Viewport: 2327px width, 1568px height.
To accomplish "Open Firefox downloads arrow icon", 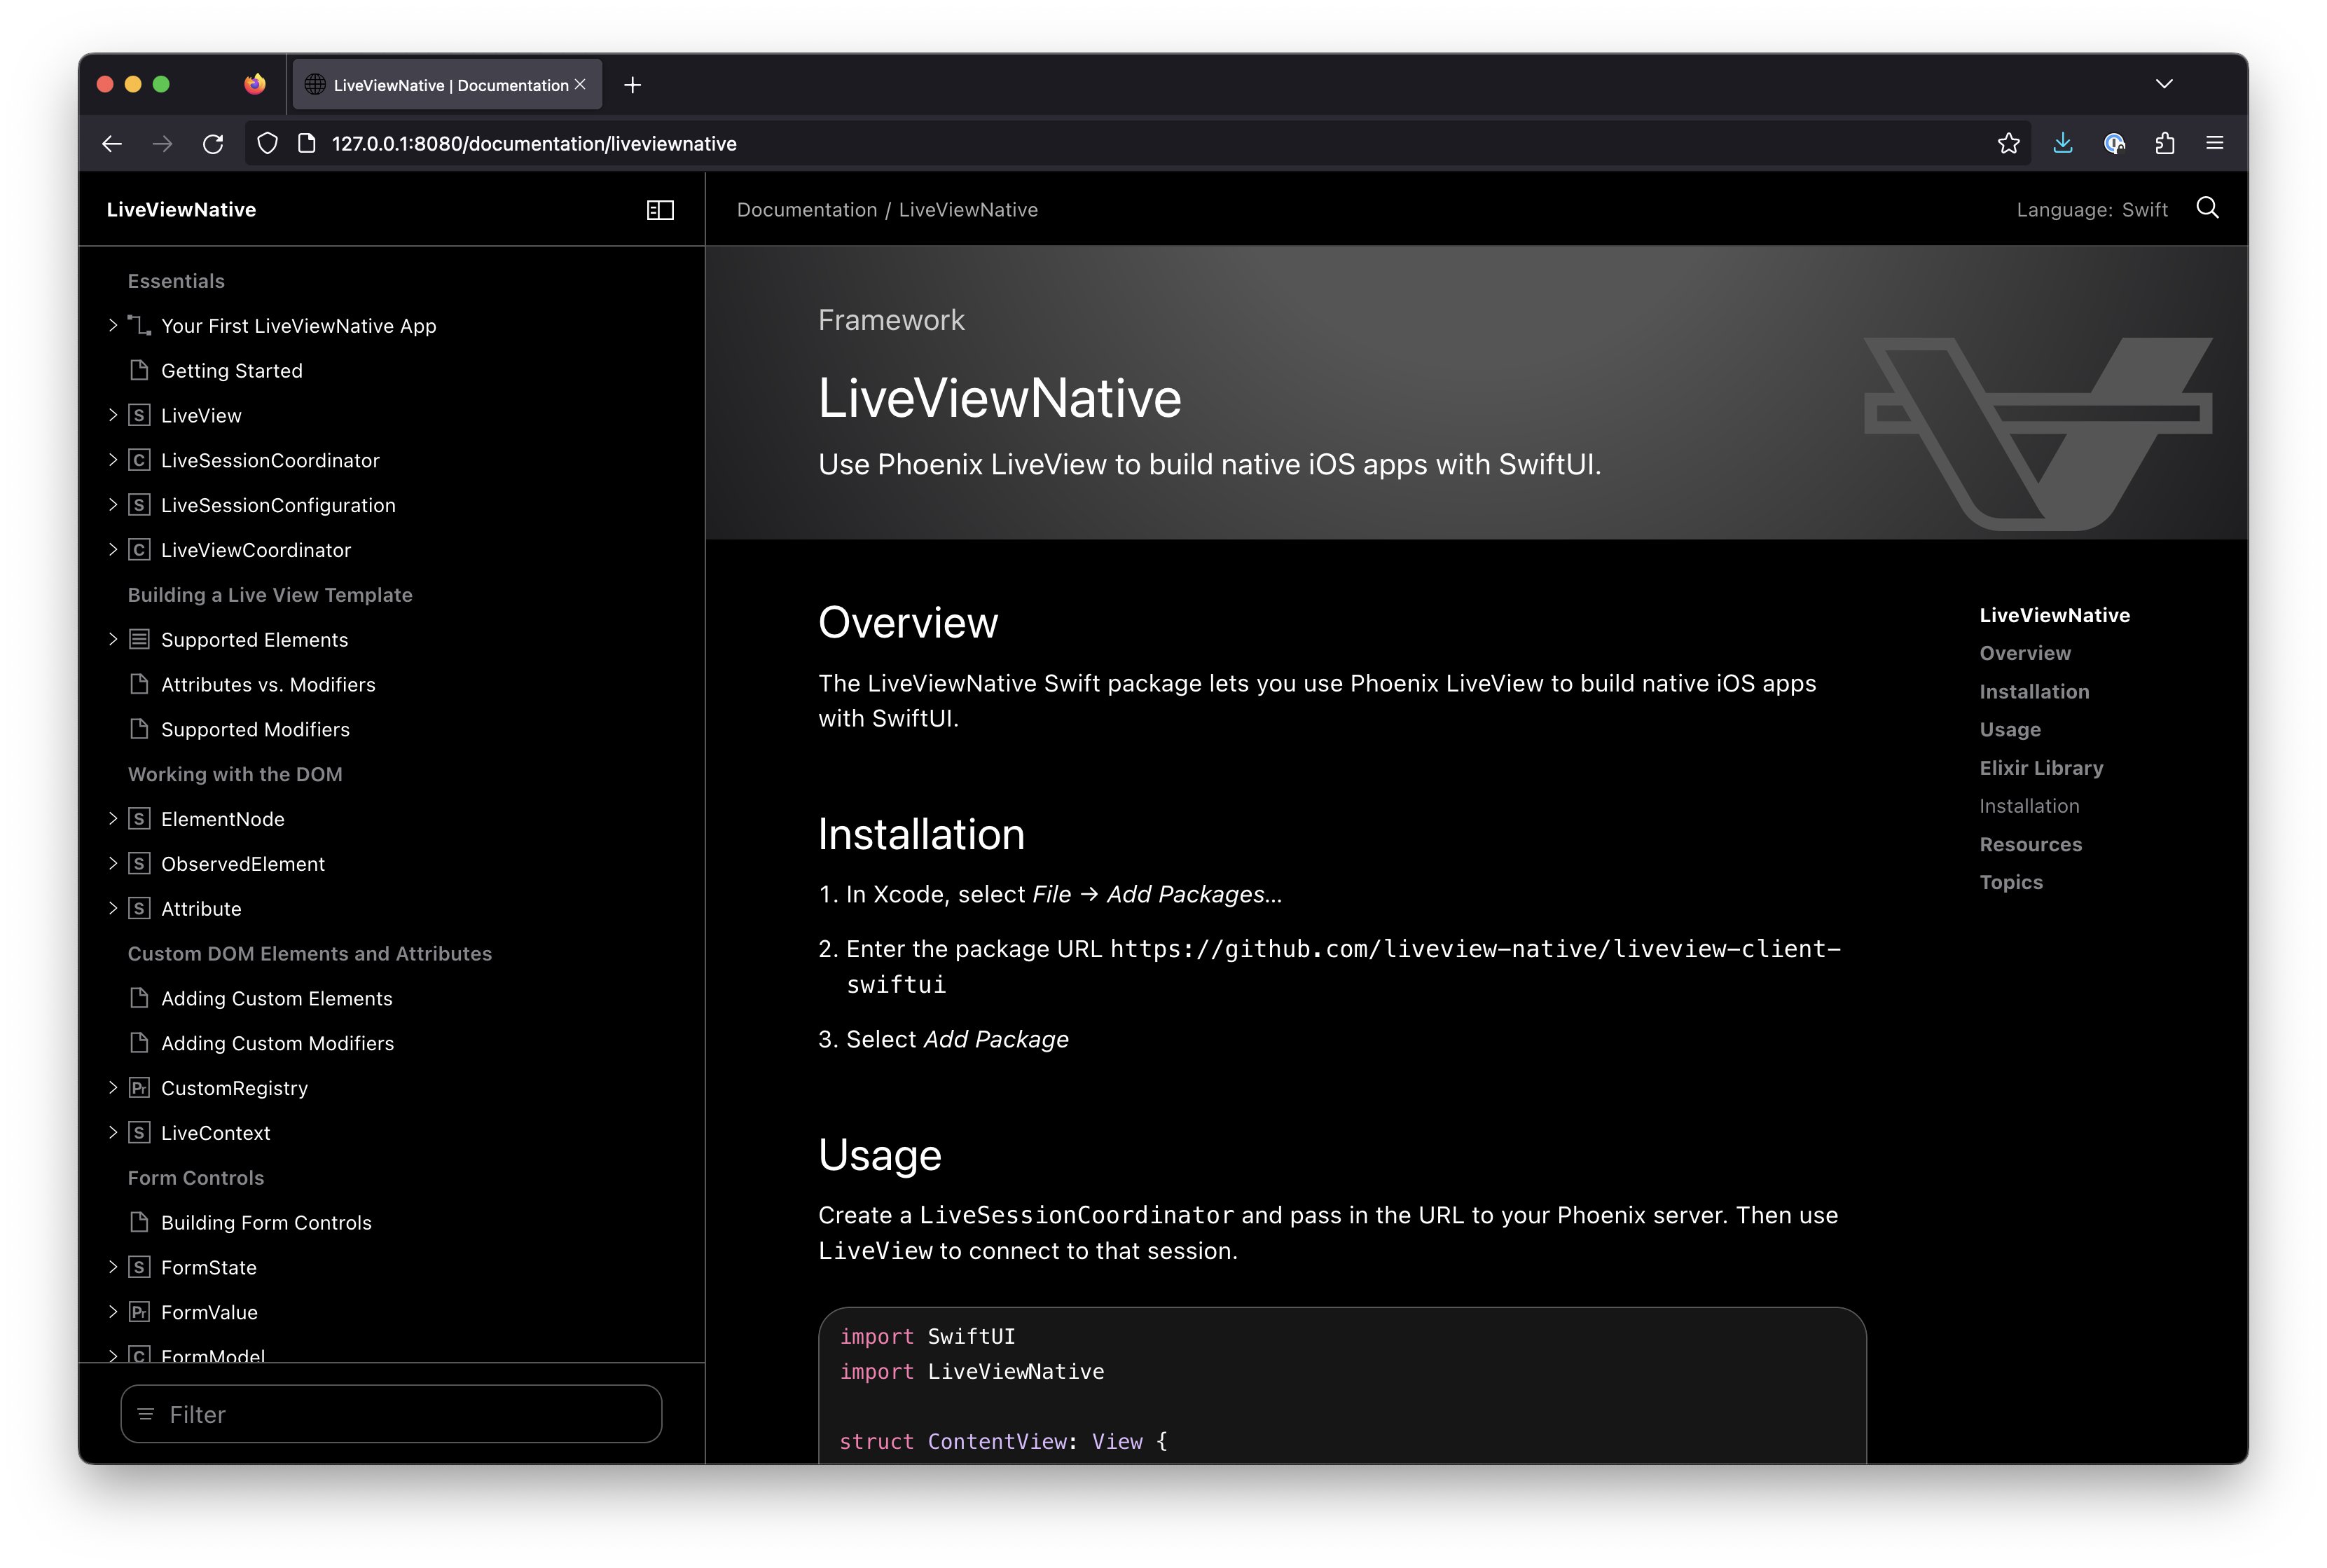I will coord(2062,144).
